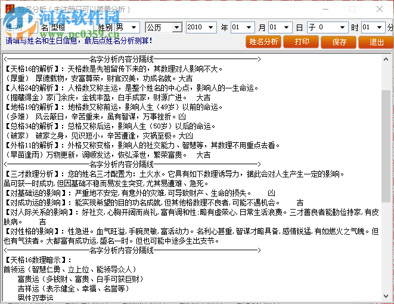Click the line starting 吉祥运
Image resolution: width=394 pixels, height=304 pixels.
point(73,288)
